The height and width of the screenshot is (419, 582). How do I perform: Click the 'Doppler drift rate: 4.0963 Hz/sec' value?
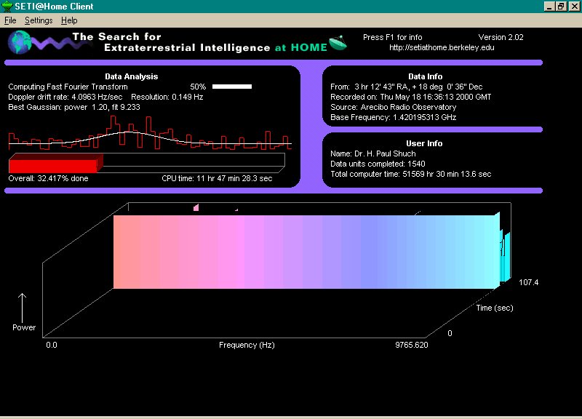point(65,97)
